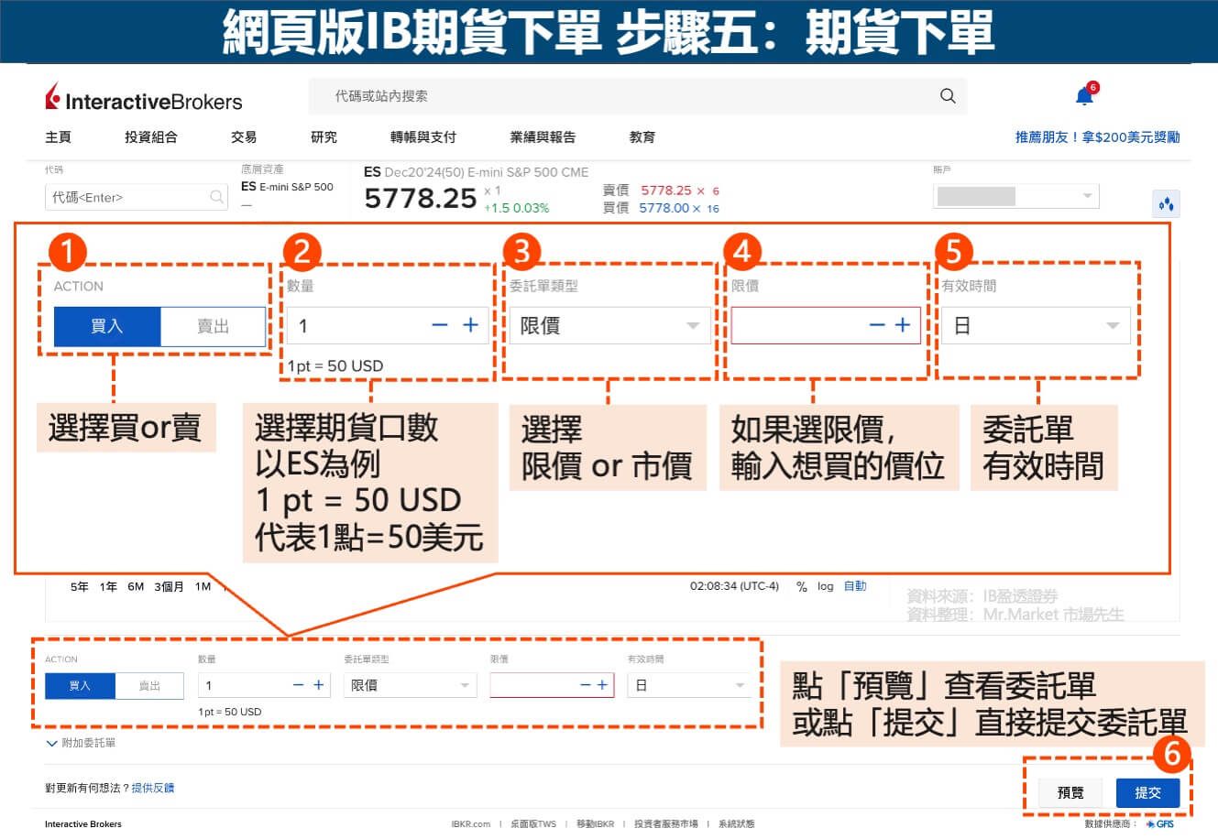Click the 代碼或站內搜索 search field

[x=637, y=96]
